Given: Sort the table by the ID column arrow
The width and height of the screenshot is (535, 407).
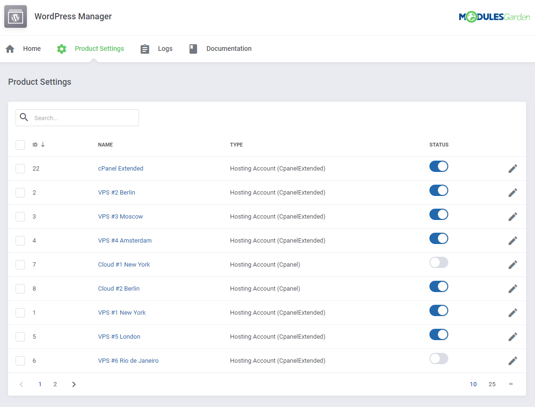Looking at the screenshot, I should click(x=42, y=145).
